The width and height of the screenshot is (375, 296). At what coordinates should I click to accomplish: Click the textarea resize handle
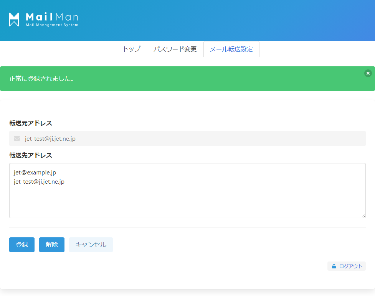363,216
